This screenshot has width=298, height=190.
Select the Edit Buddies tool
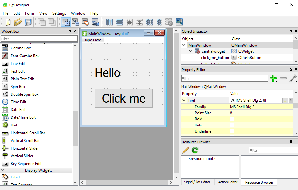[x=85, y=22]
